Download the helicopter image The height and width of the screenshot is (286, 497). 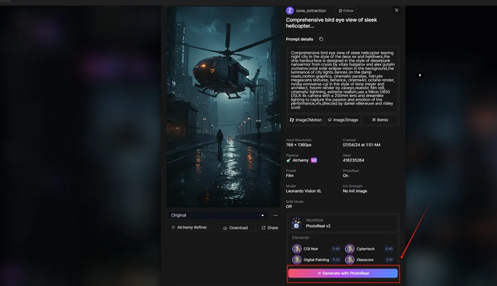click(x=235, y=228)
